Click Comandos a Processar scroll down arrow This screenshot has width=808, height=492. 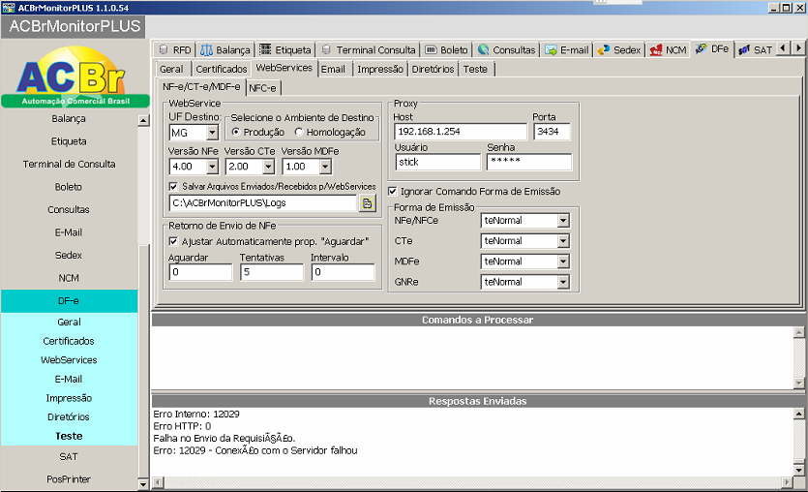click(x=798, y=383)
